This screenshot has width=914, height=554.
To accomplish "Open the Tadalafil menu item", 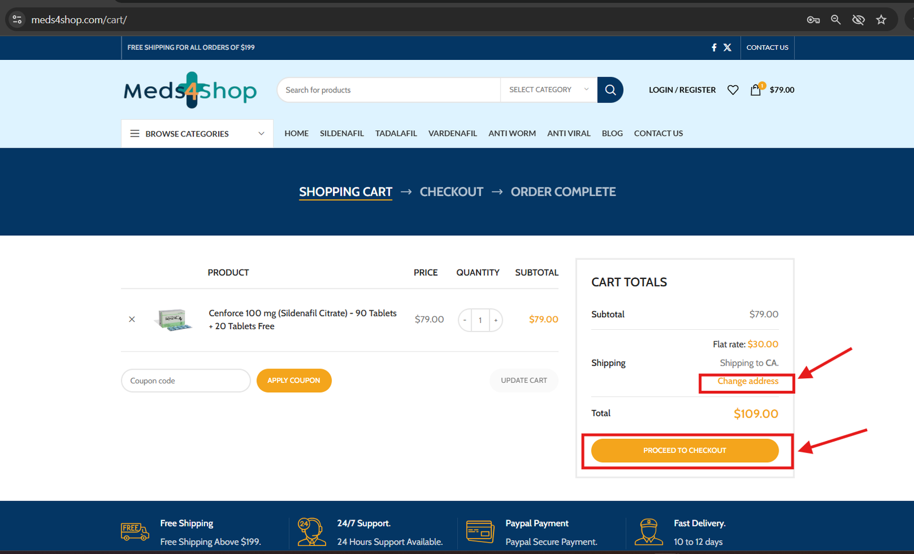I will tap(396, 134).
